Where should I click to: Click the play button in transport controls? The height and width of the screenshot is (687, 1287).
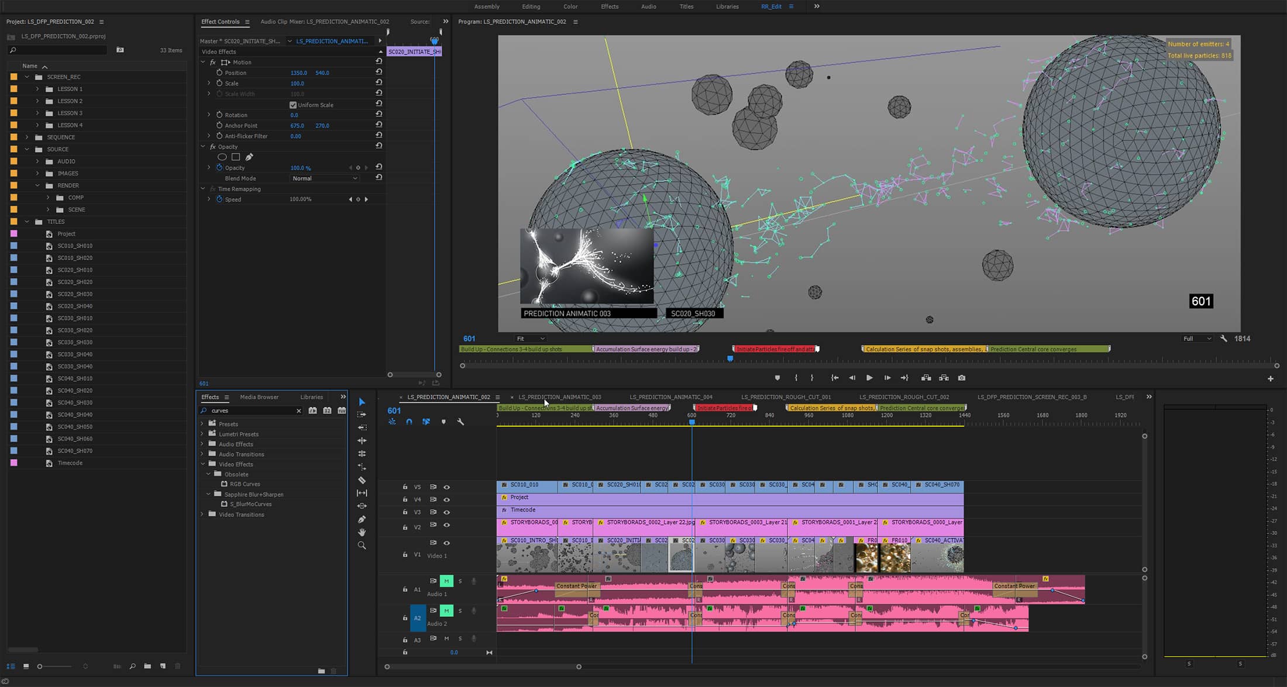coord(869,378)
